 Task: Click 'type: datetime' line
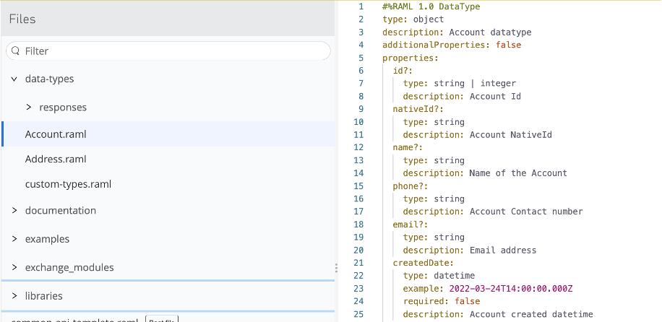(x=439, y=276)
